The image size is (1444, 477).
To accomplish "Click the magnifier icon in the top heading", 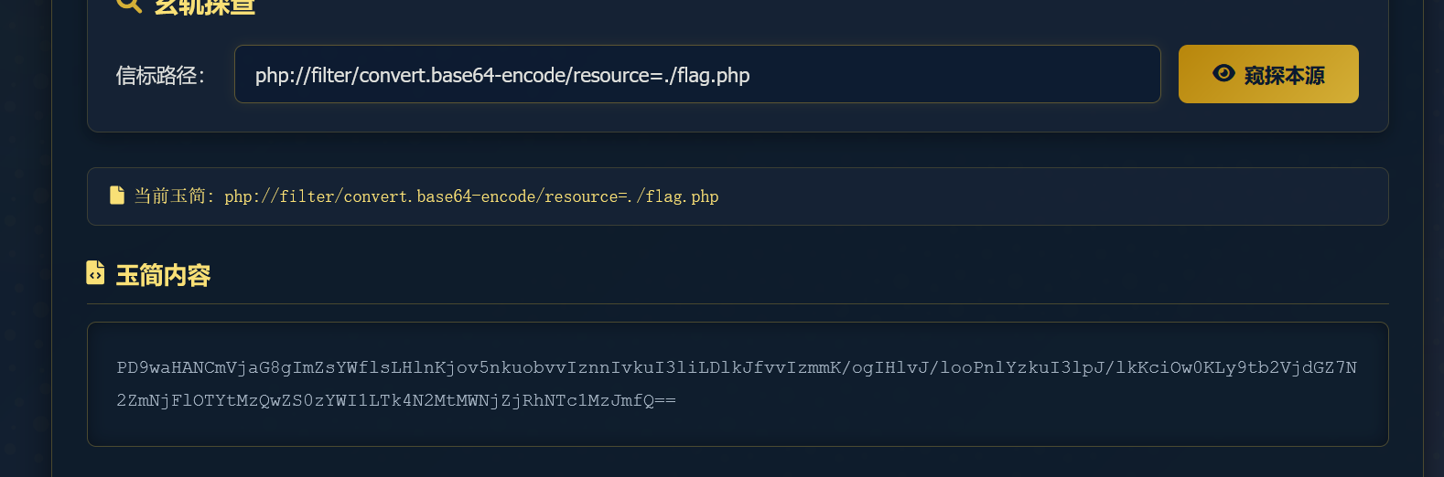I will 129,5.
